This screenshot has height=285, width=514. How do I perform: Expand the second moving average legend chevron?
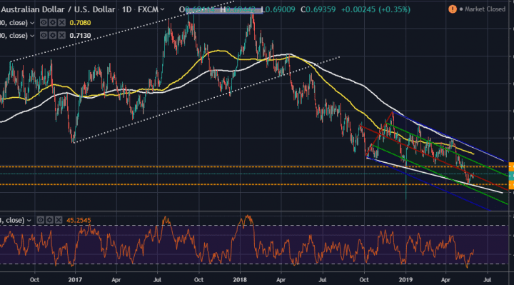pyautogui.click(x=32, y=36)
